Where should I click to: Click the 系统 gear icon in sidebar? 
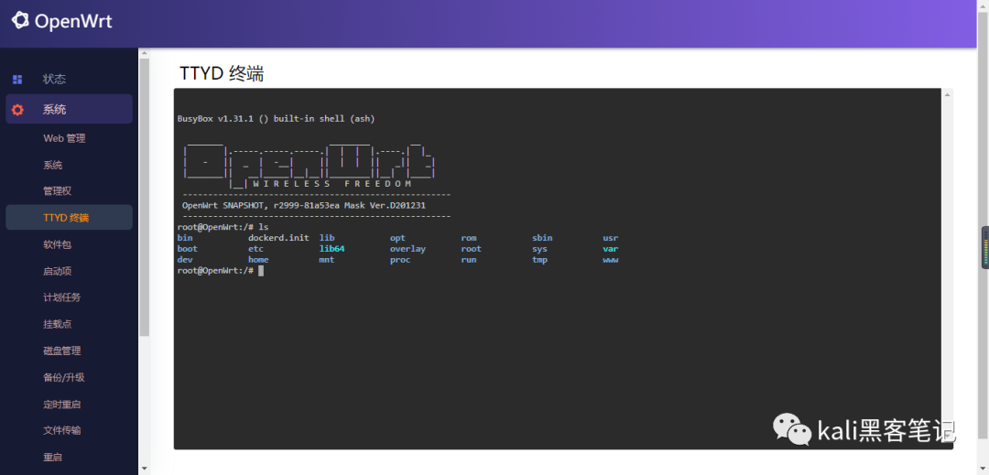(17, 110)
